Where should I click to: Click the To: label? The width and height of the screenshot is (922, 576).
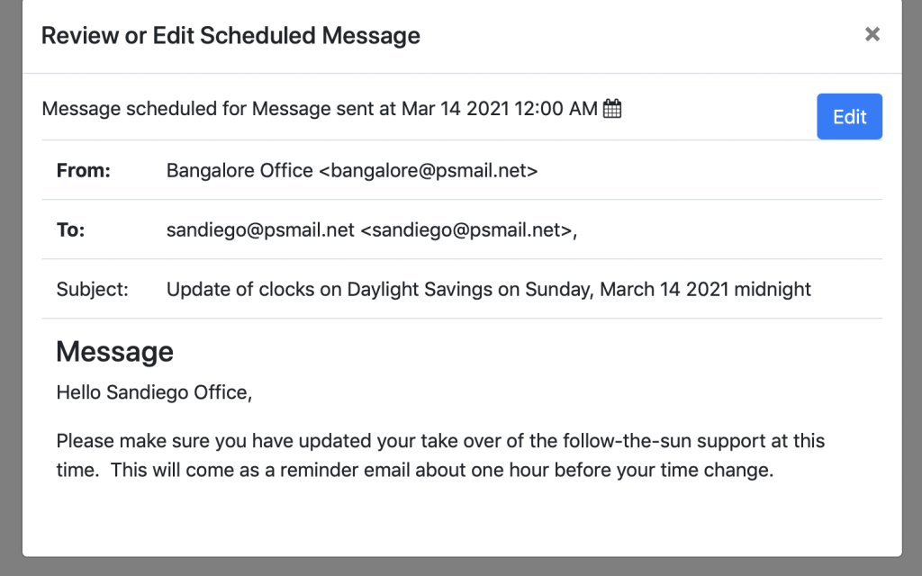[x=70, y=229]
